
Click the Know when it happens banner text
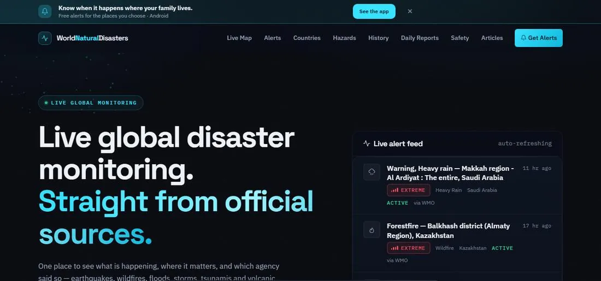click(125, 8)
